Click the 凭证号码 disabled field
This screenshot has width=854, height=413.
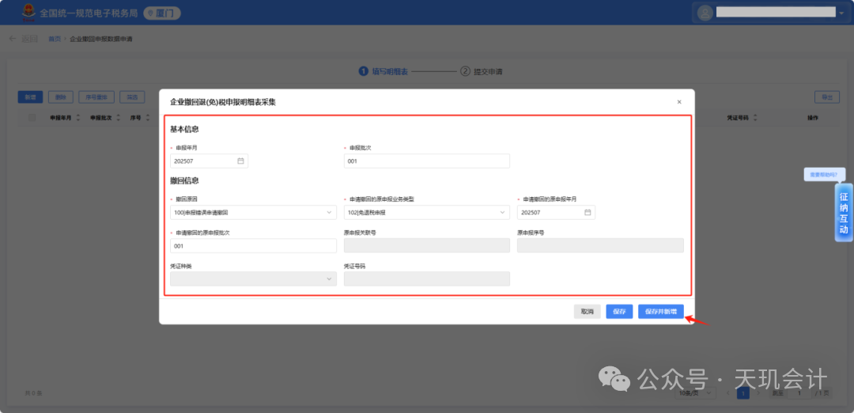426,279
